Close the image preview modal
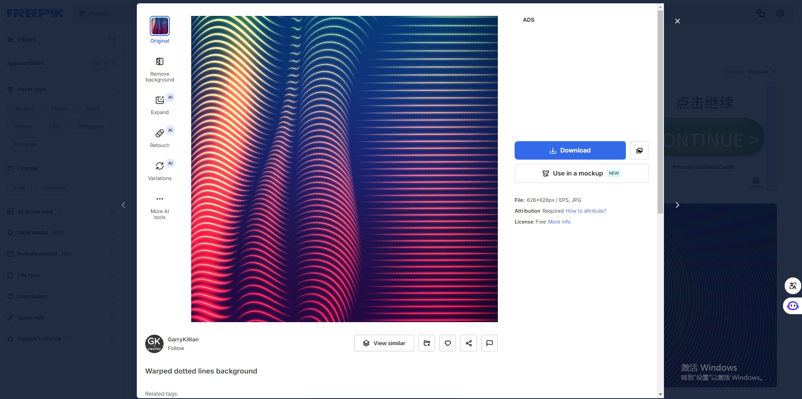802x399 pixels. [677, 21]
